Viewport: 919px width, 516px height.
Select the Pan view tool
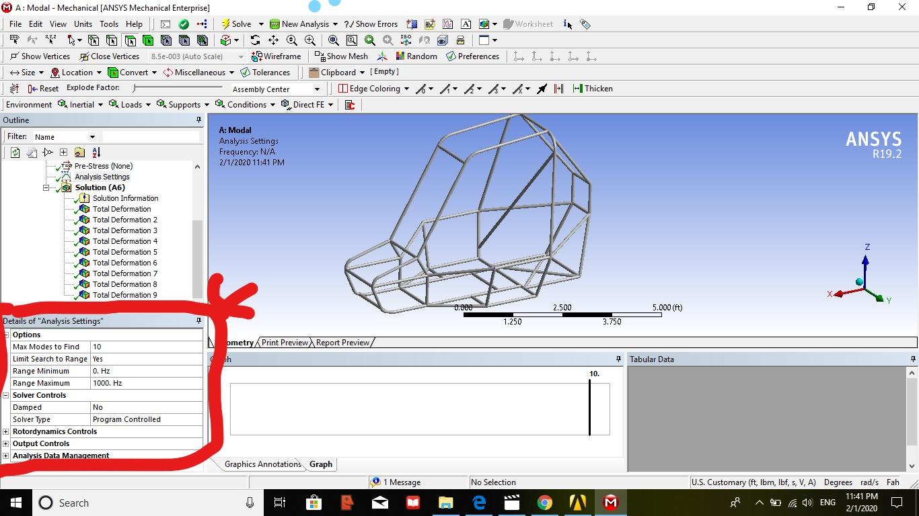tap(273, 40)
